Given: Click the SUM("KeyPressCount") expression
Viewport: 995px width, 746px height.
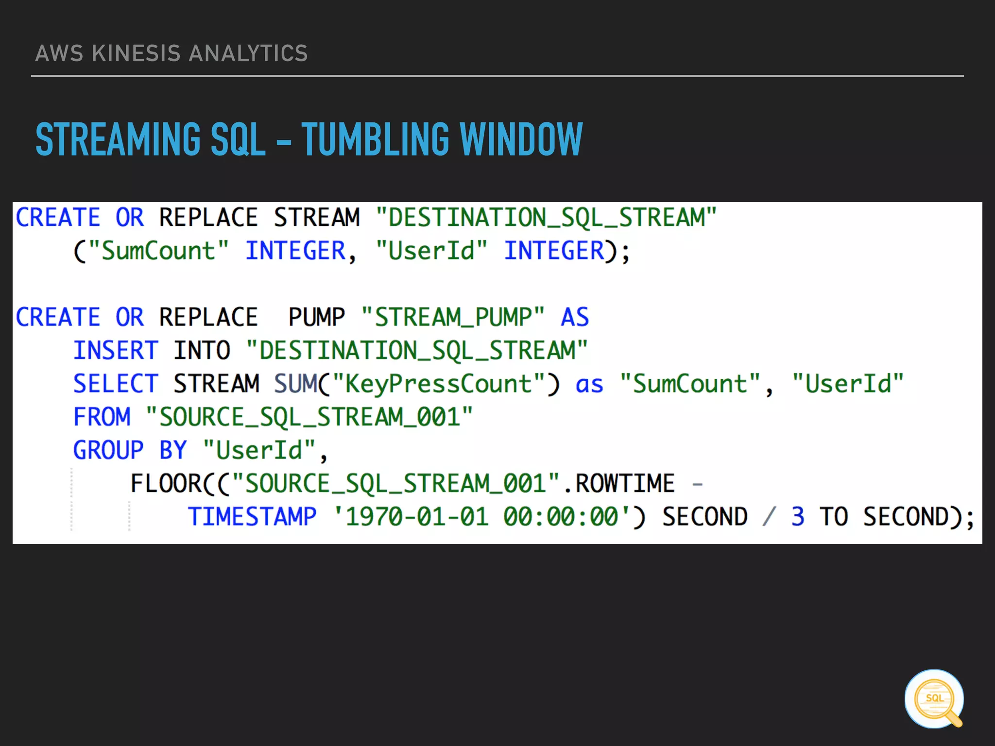Looking at the screenshot, I should pyautogui.click(x=417, y=384).
